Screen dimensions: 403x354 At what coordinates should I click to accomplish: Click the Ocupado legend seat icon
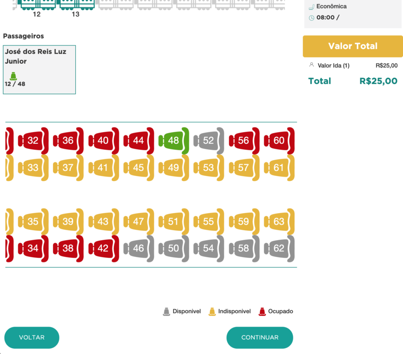pyautogui.click(x=262, y=312)
